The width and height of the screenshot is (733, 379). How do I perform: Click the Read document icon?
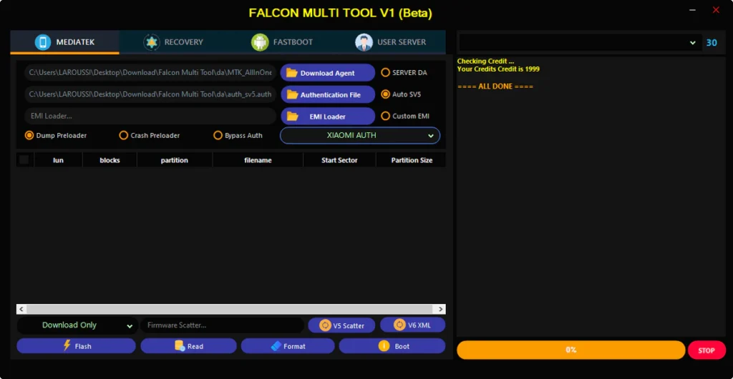tap(180, 346)
